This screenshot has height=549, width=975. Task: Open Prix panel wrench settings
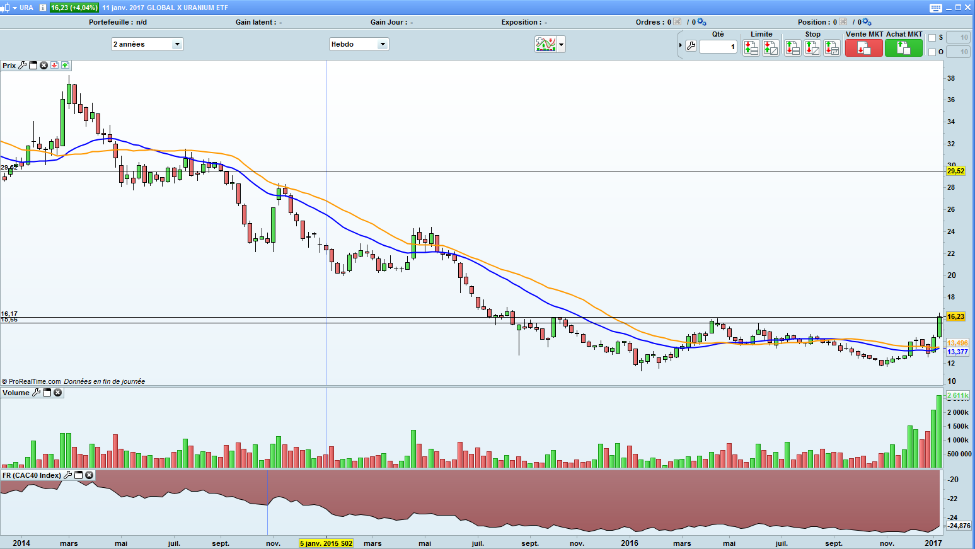coord(23,66)
